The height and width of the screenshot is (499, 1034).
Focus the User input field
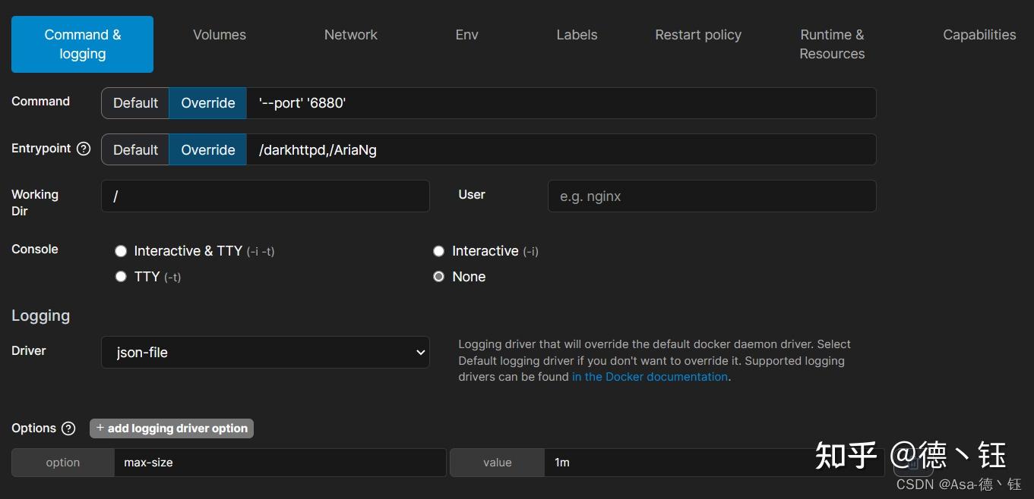(x=712, y=196)
